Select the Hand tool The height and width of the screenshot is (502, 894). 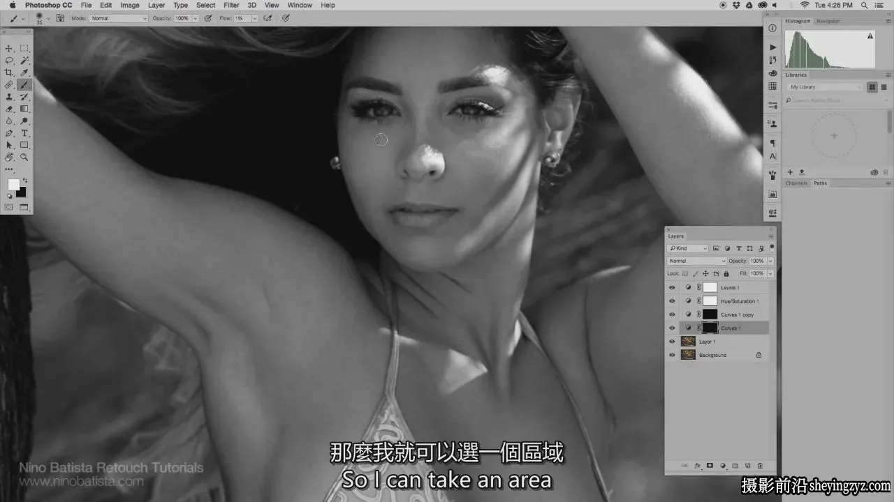(10, 158)
